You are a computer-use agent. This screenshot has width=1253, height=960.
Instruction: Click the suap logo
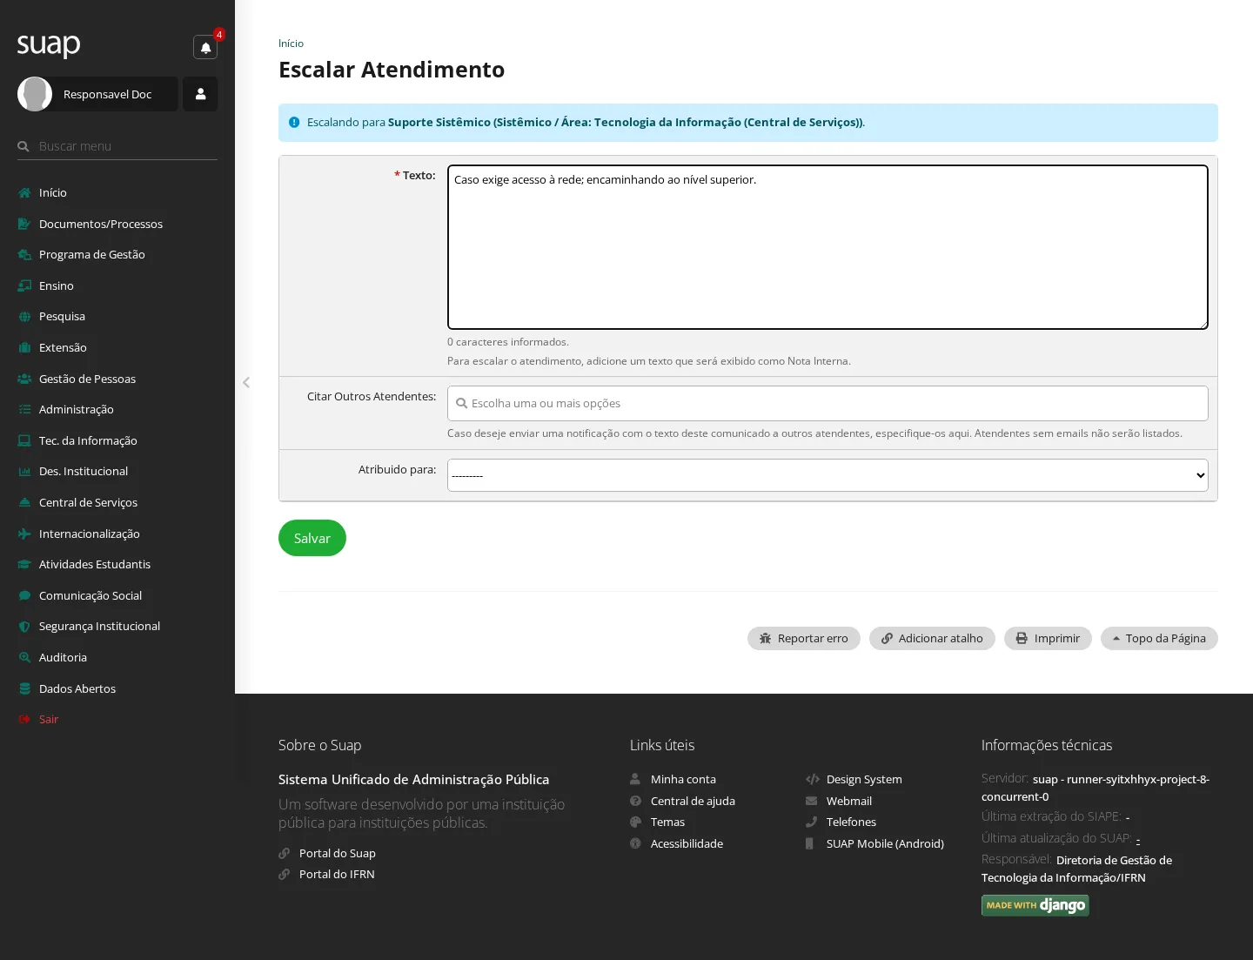click(x=49, y=44)
